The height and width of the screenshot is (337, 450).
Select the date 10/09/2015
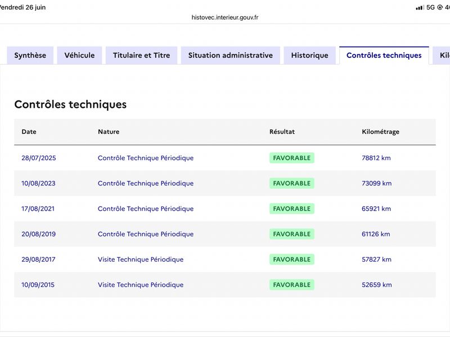(38, 285)
